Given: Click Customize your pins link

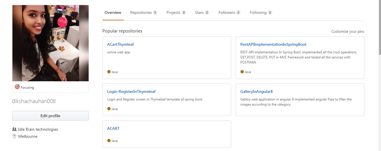Looking at the screenshot, I should [x=348, y=32].
